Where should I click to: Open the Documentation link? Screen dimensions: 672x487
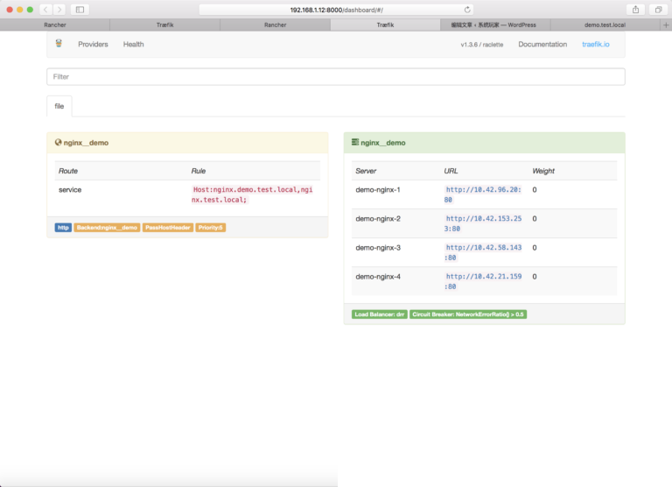542,44
